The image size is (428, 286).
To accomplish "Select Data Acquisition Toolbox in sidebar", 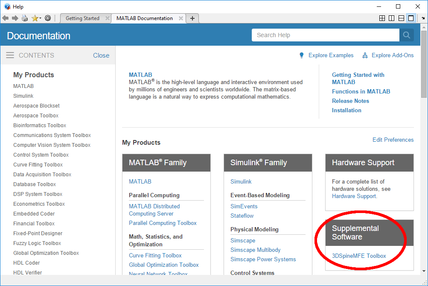I will click(42, 175).
